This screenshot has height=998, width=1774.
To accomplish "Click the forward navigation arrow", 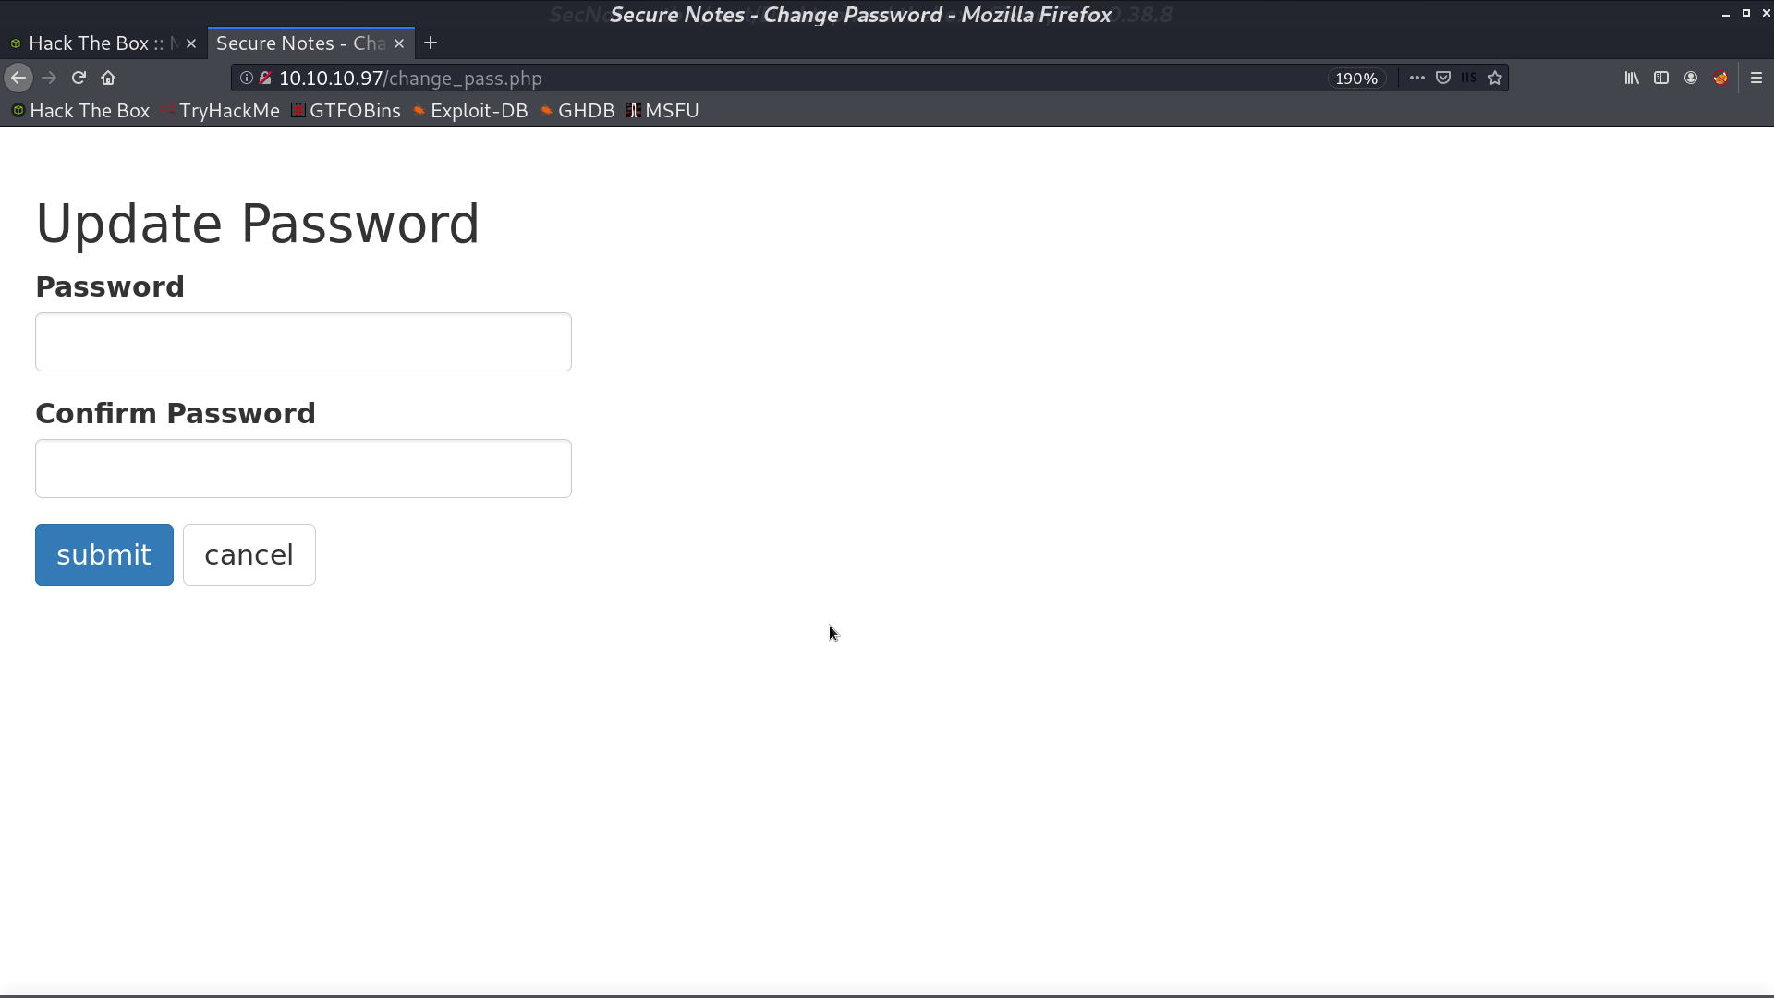I will [x=49, y=79].
